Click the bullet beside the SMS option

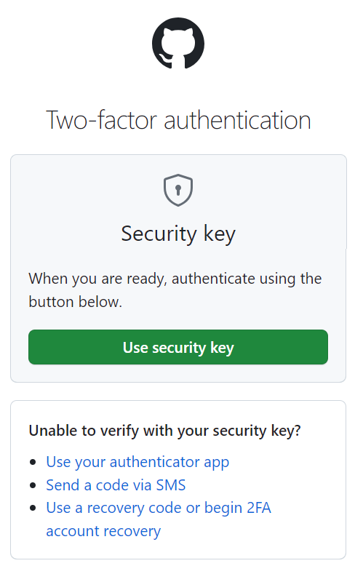33,485
